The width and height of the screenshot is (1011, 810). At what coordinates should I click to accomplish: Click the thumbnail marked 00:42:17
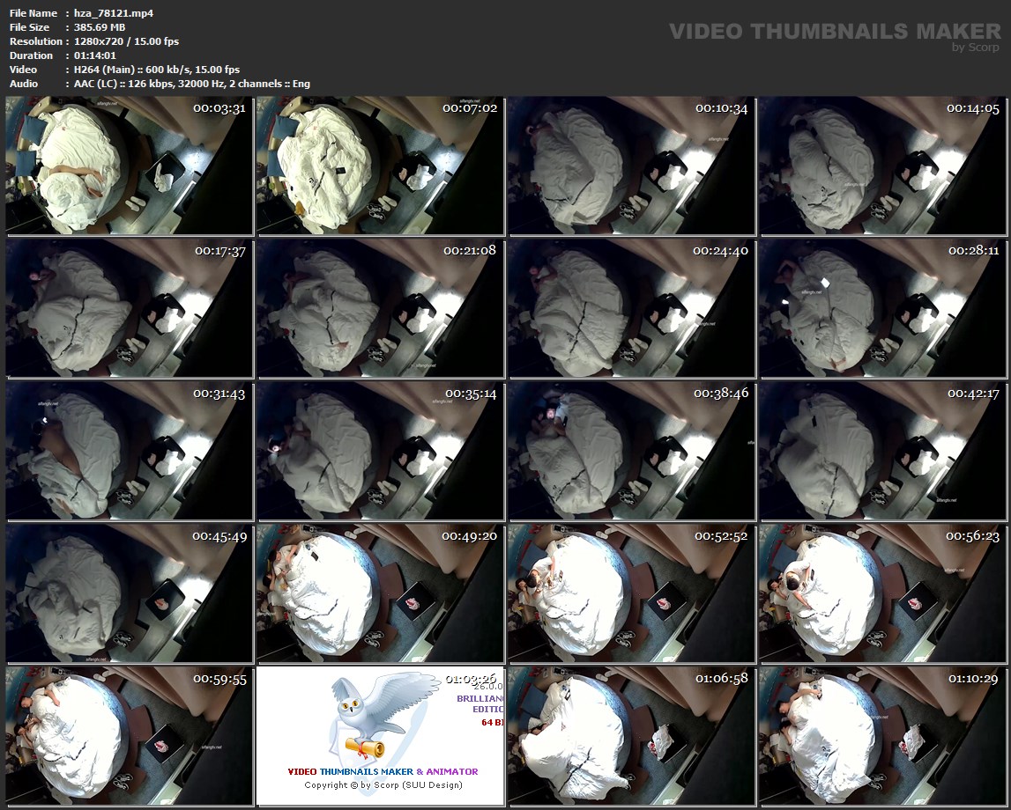coord(882,451)
